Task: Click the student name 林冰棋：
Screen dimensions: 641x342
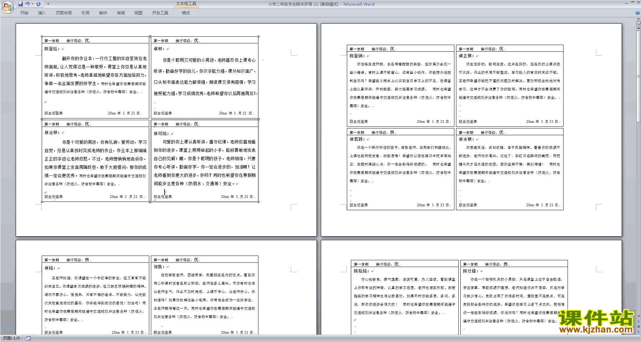Action: 466,139
